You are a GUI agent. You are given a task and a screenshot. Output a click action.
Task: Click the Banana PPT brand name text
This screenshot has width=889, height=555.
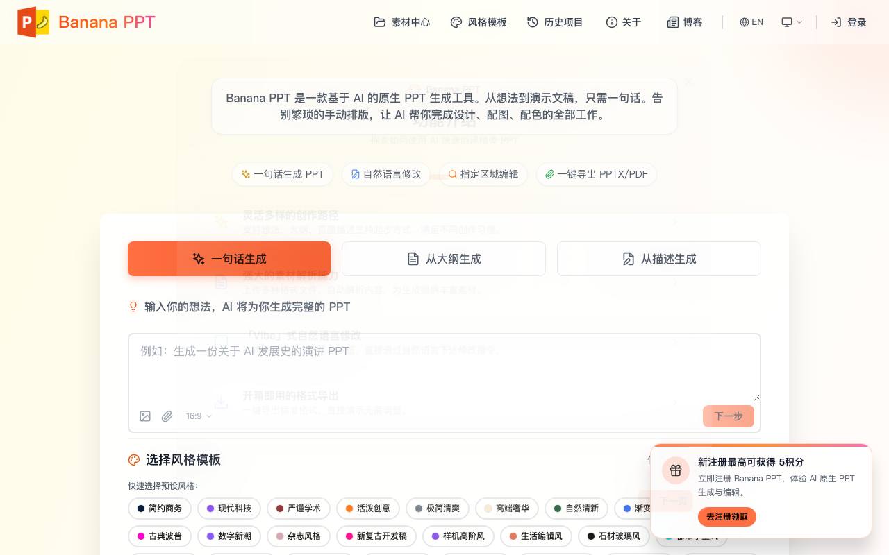pyautogui.click(x=107, y=22)
